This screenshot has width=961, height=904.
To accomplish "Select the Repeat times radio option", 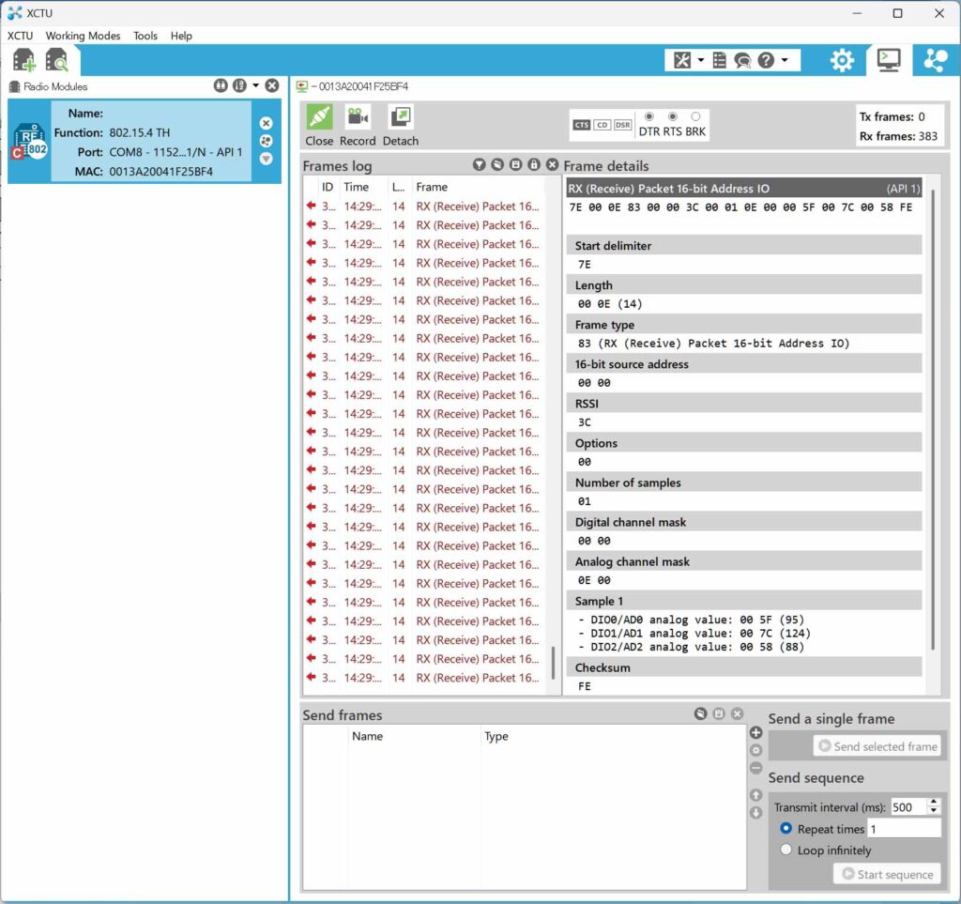I will coord(786,829).
